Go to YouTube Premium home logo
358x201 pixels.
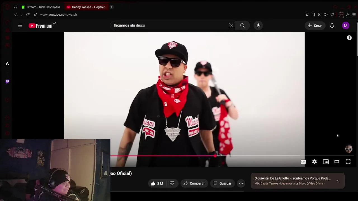tap(41, 25)
